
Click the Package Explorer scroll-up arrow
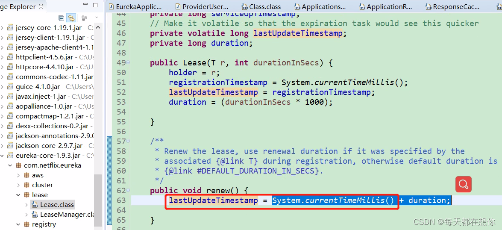98,28
